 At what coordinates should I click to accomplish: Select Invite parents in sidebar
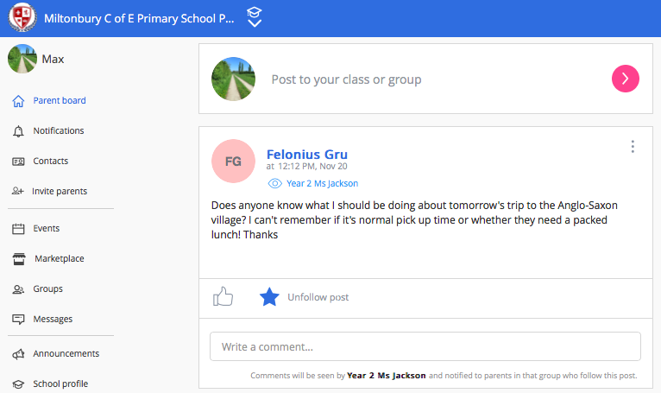click(x=49, y=191)
